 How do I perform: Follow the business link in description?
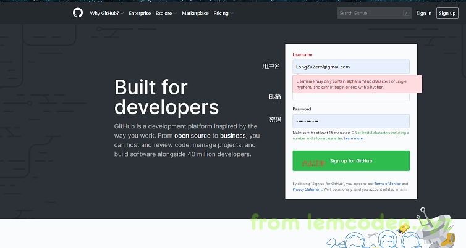(232, 135)
